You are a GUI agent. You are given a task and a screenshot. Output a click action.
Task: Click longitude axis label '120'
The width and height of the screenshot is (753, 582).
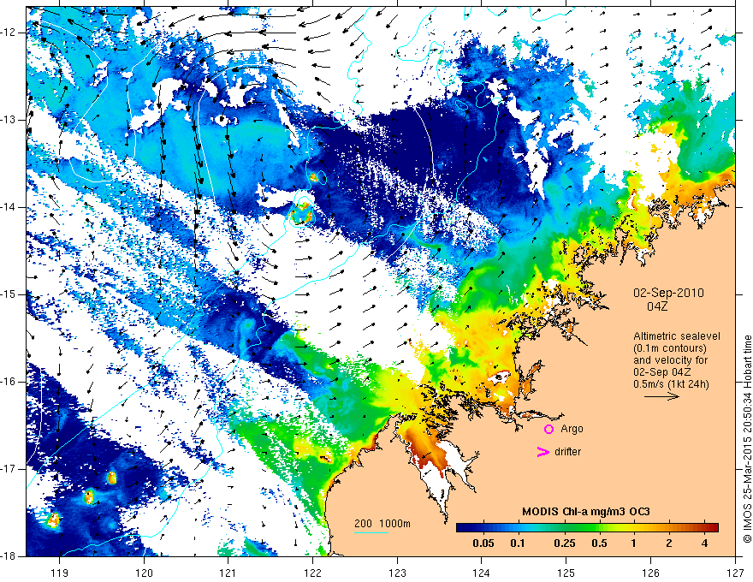tap(144, 573)
